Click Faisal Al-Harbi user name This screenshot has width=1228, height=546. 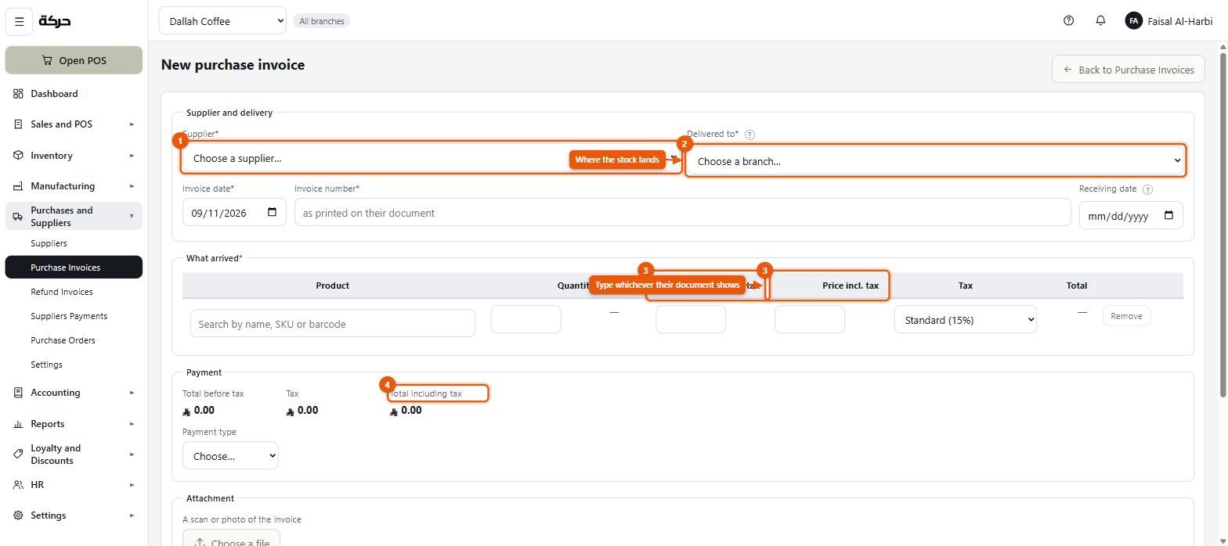1179,21
